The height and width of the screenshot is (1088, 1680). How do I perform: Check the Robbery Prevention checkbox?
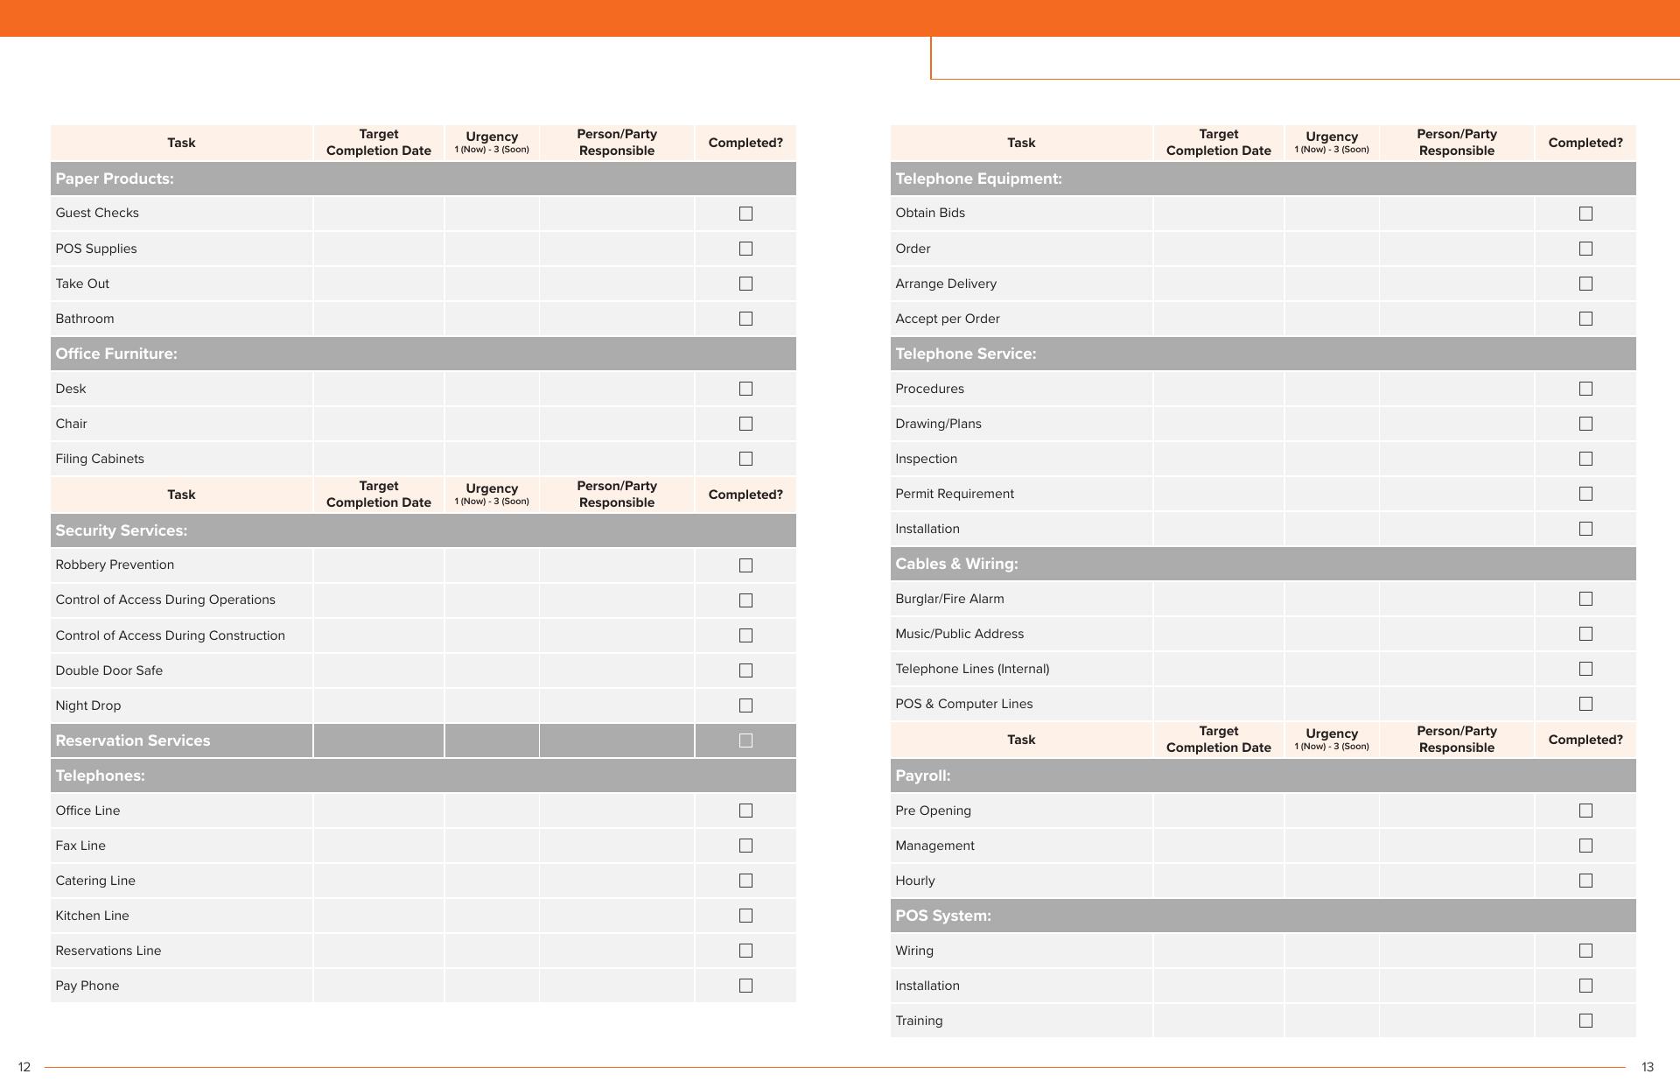point(745,565)
